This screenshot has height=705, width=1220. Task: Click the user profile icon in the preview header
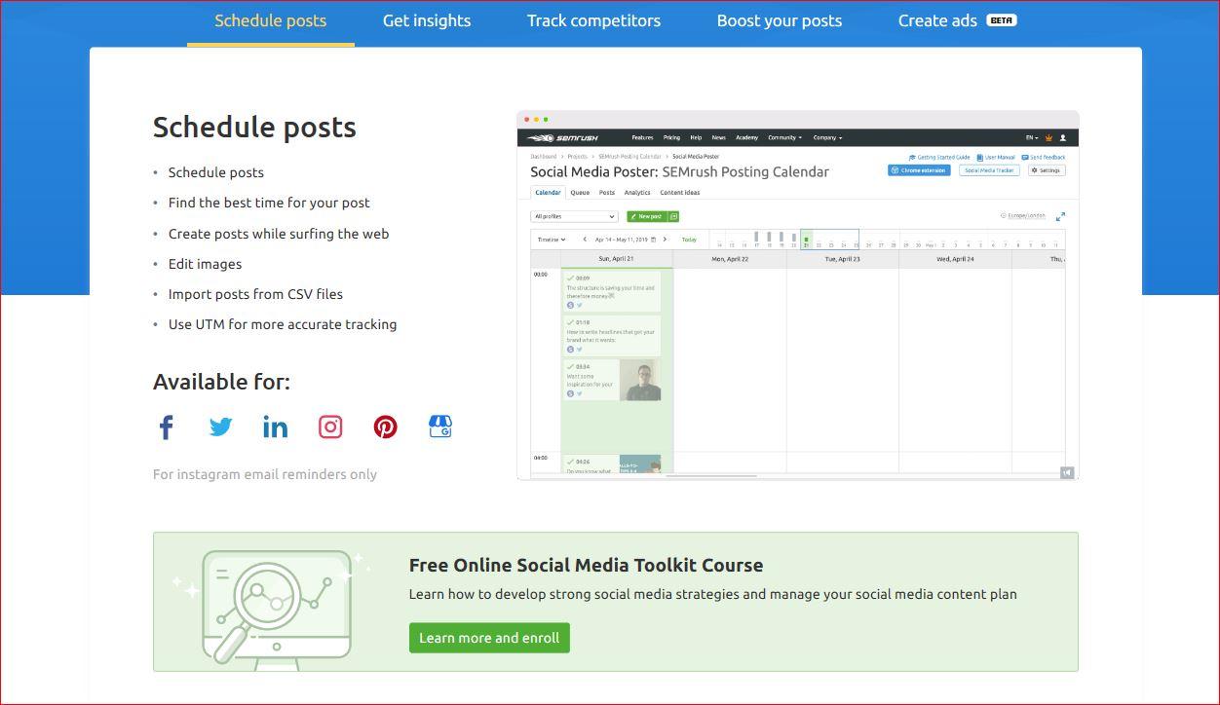(x=1063, y=137)
